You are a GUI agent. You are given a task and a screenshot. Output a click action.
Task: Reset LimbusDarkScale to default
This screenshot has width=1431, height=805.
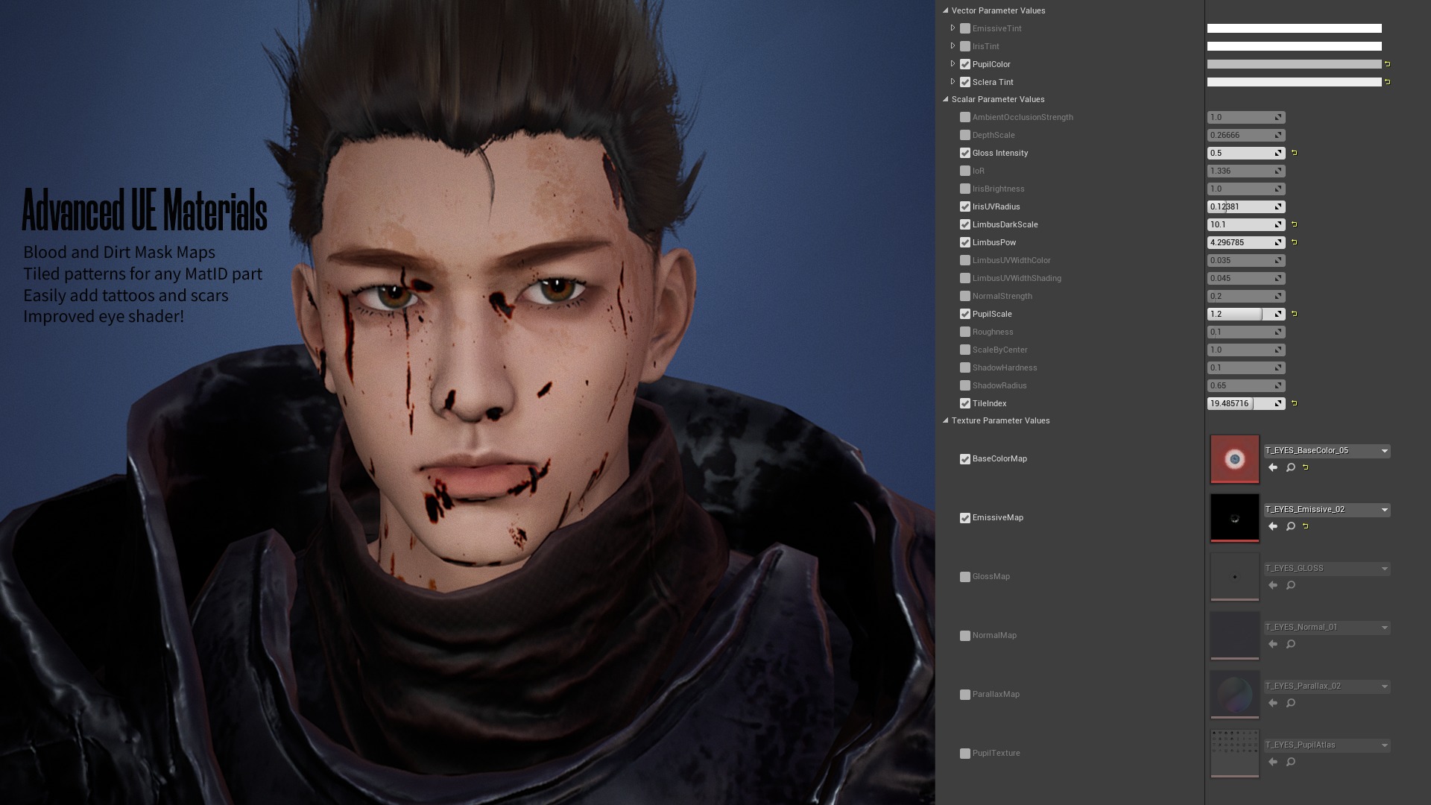coord(1295,224)
